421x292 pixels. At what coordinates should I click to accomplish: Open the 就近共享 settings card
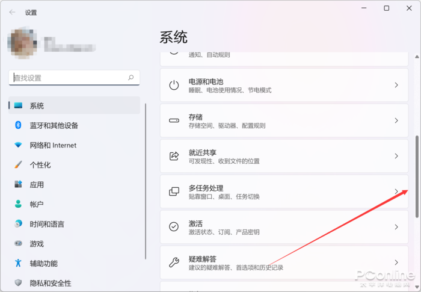click(x=284, y=156)
